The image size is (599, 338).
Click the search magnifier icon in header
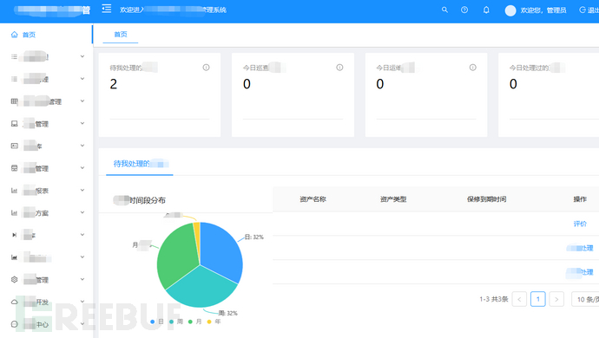[444, 10]
